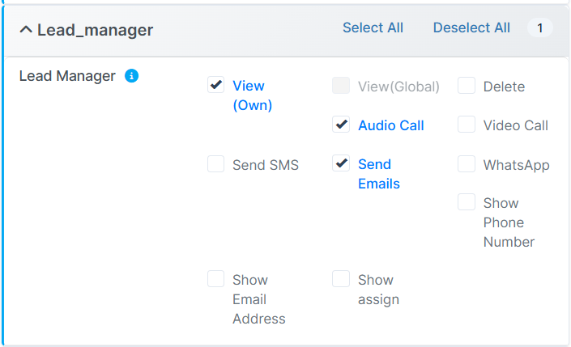Check the Send SMS checkbox
571x347 pixels.
215,164
